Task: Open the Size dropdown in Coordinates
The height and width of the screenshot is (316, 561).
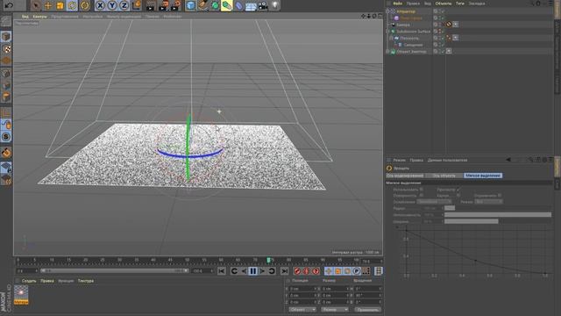Action: click(335, 310)
